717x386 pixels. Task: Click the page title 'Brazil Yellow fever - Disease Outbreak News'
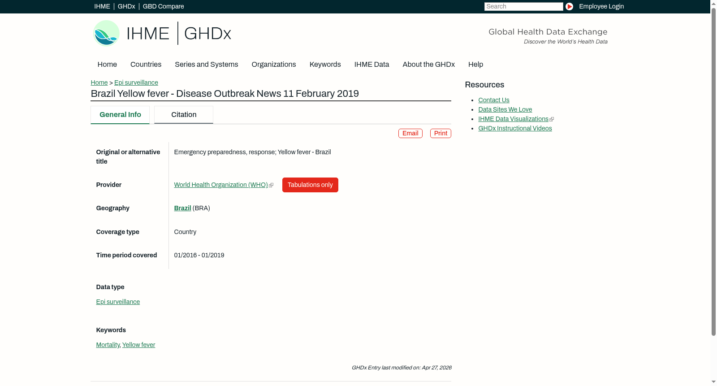[225, 94]
